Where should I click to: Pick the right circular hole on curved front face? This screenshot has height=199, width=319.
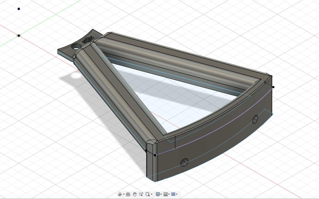(x=255, y=119)
